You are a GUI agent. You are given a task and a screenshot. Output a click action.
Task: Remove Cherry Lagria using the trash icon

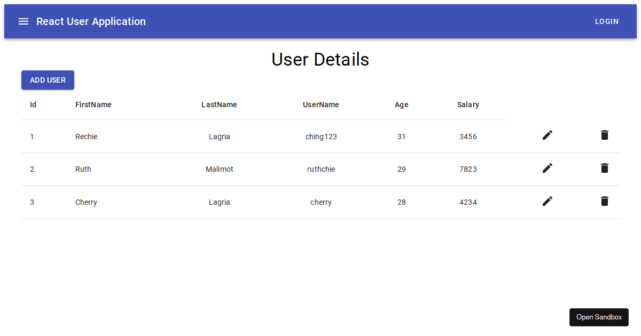click(604, 201)
